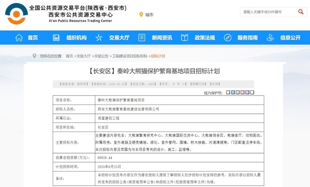Choose the gray eye-protection color swatch
This screenshot has height=187, width=310.
[x=238, y=92]
